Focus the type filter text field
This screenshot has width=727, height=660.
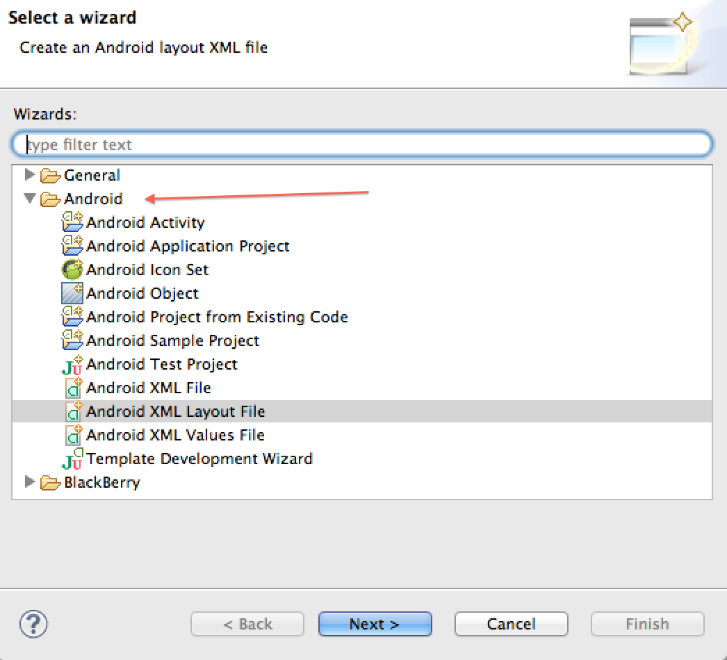(362, 145)
